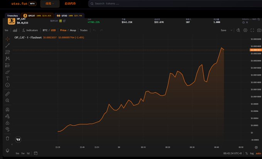Open the chart type selector icon
The image size is (262, 159).
coord(15,30)
